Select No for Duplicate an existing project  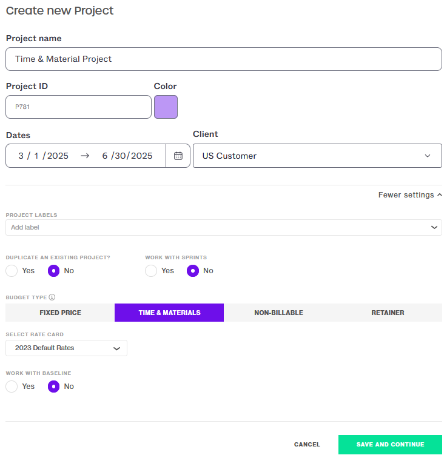pyautogui.click(x=53, y=271)
